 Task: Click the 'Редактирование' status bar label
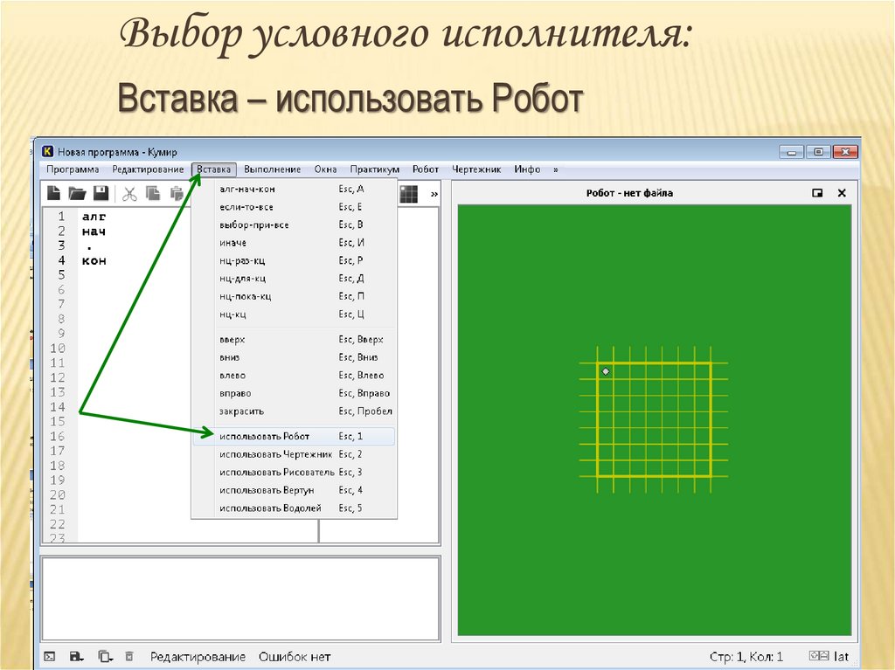click(198, 657)
